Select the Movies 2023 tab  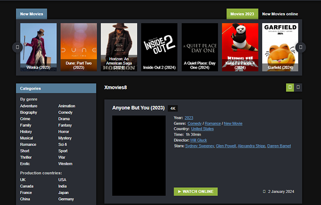(x=242, y=14)
